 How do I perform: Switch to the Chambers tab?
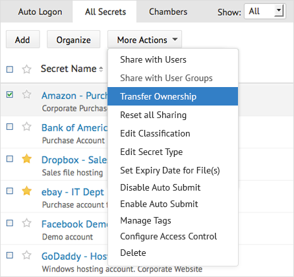tap(168, 12)
